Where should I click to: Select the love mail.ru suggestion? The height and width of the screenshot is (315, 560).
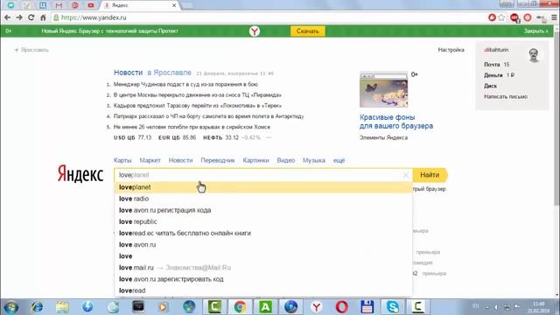pyautogui.click(x=263, y=268)
